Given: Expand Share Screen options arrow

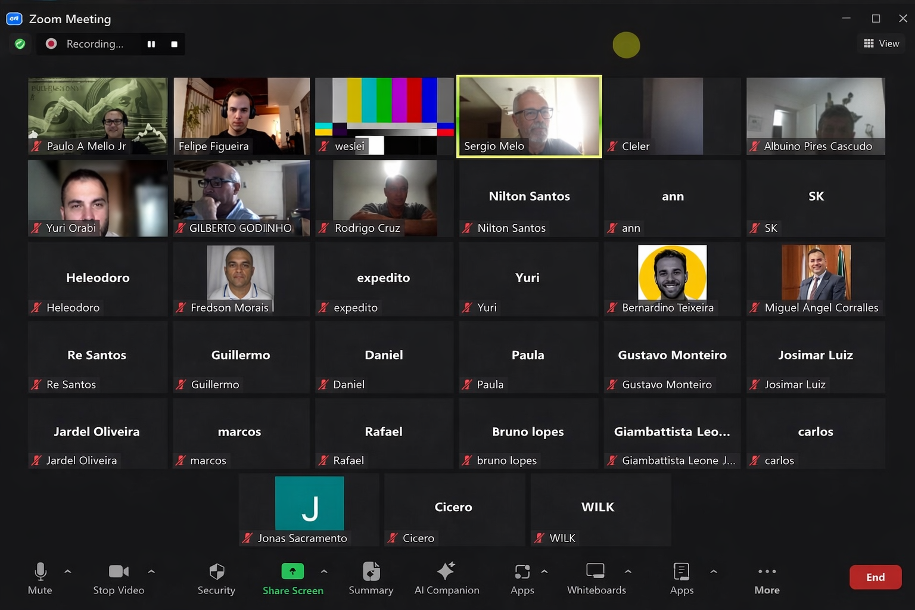Looking at the screenshot, I should (x=324, y=571).
